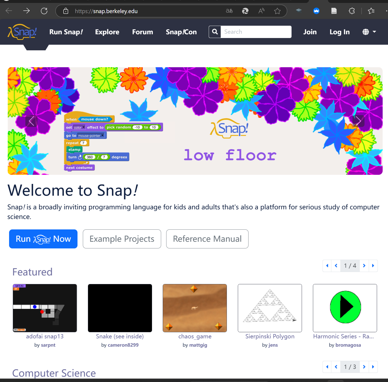Show the previous carousel slide
Viewport: 388px width, 382px height.
31,121
